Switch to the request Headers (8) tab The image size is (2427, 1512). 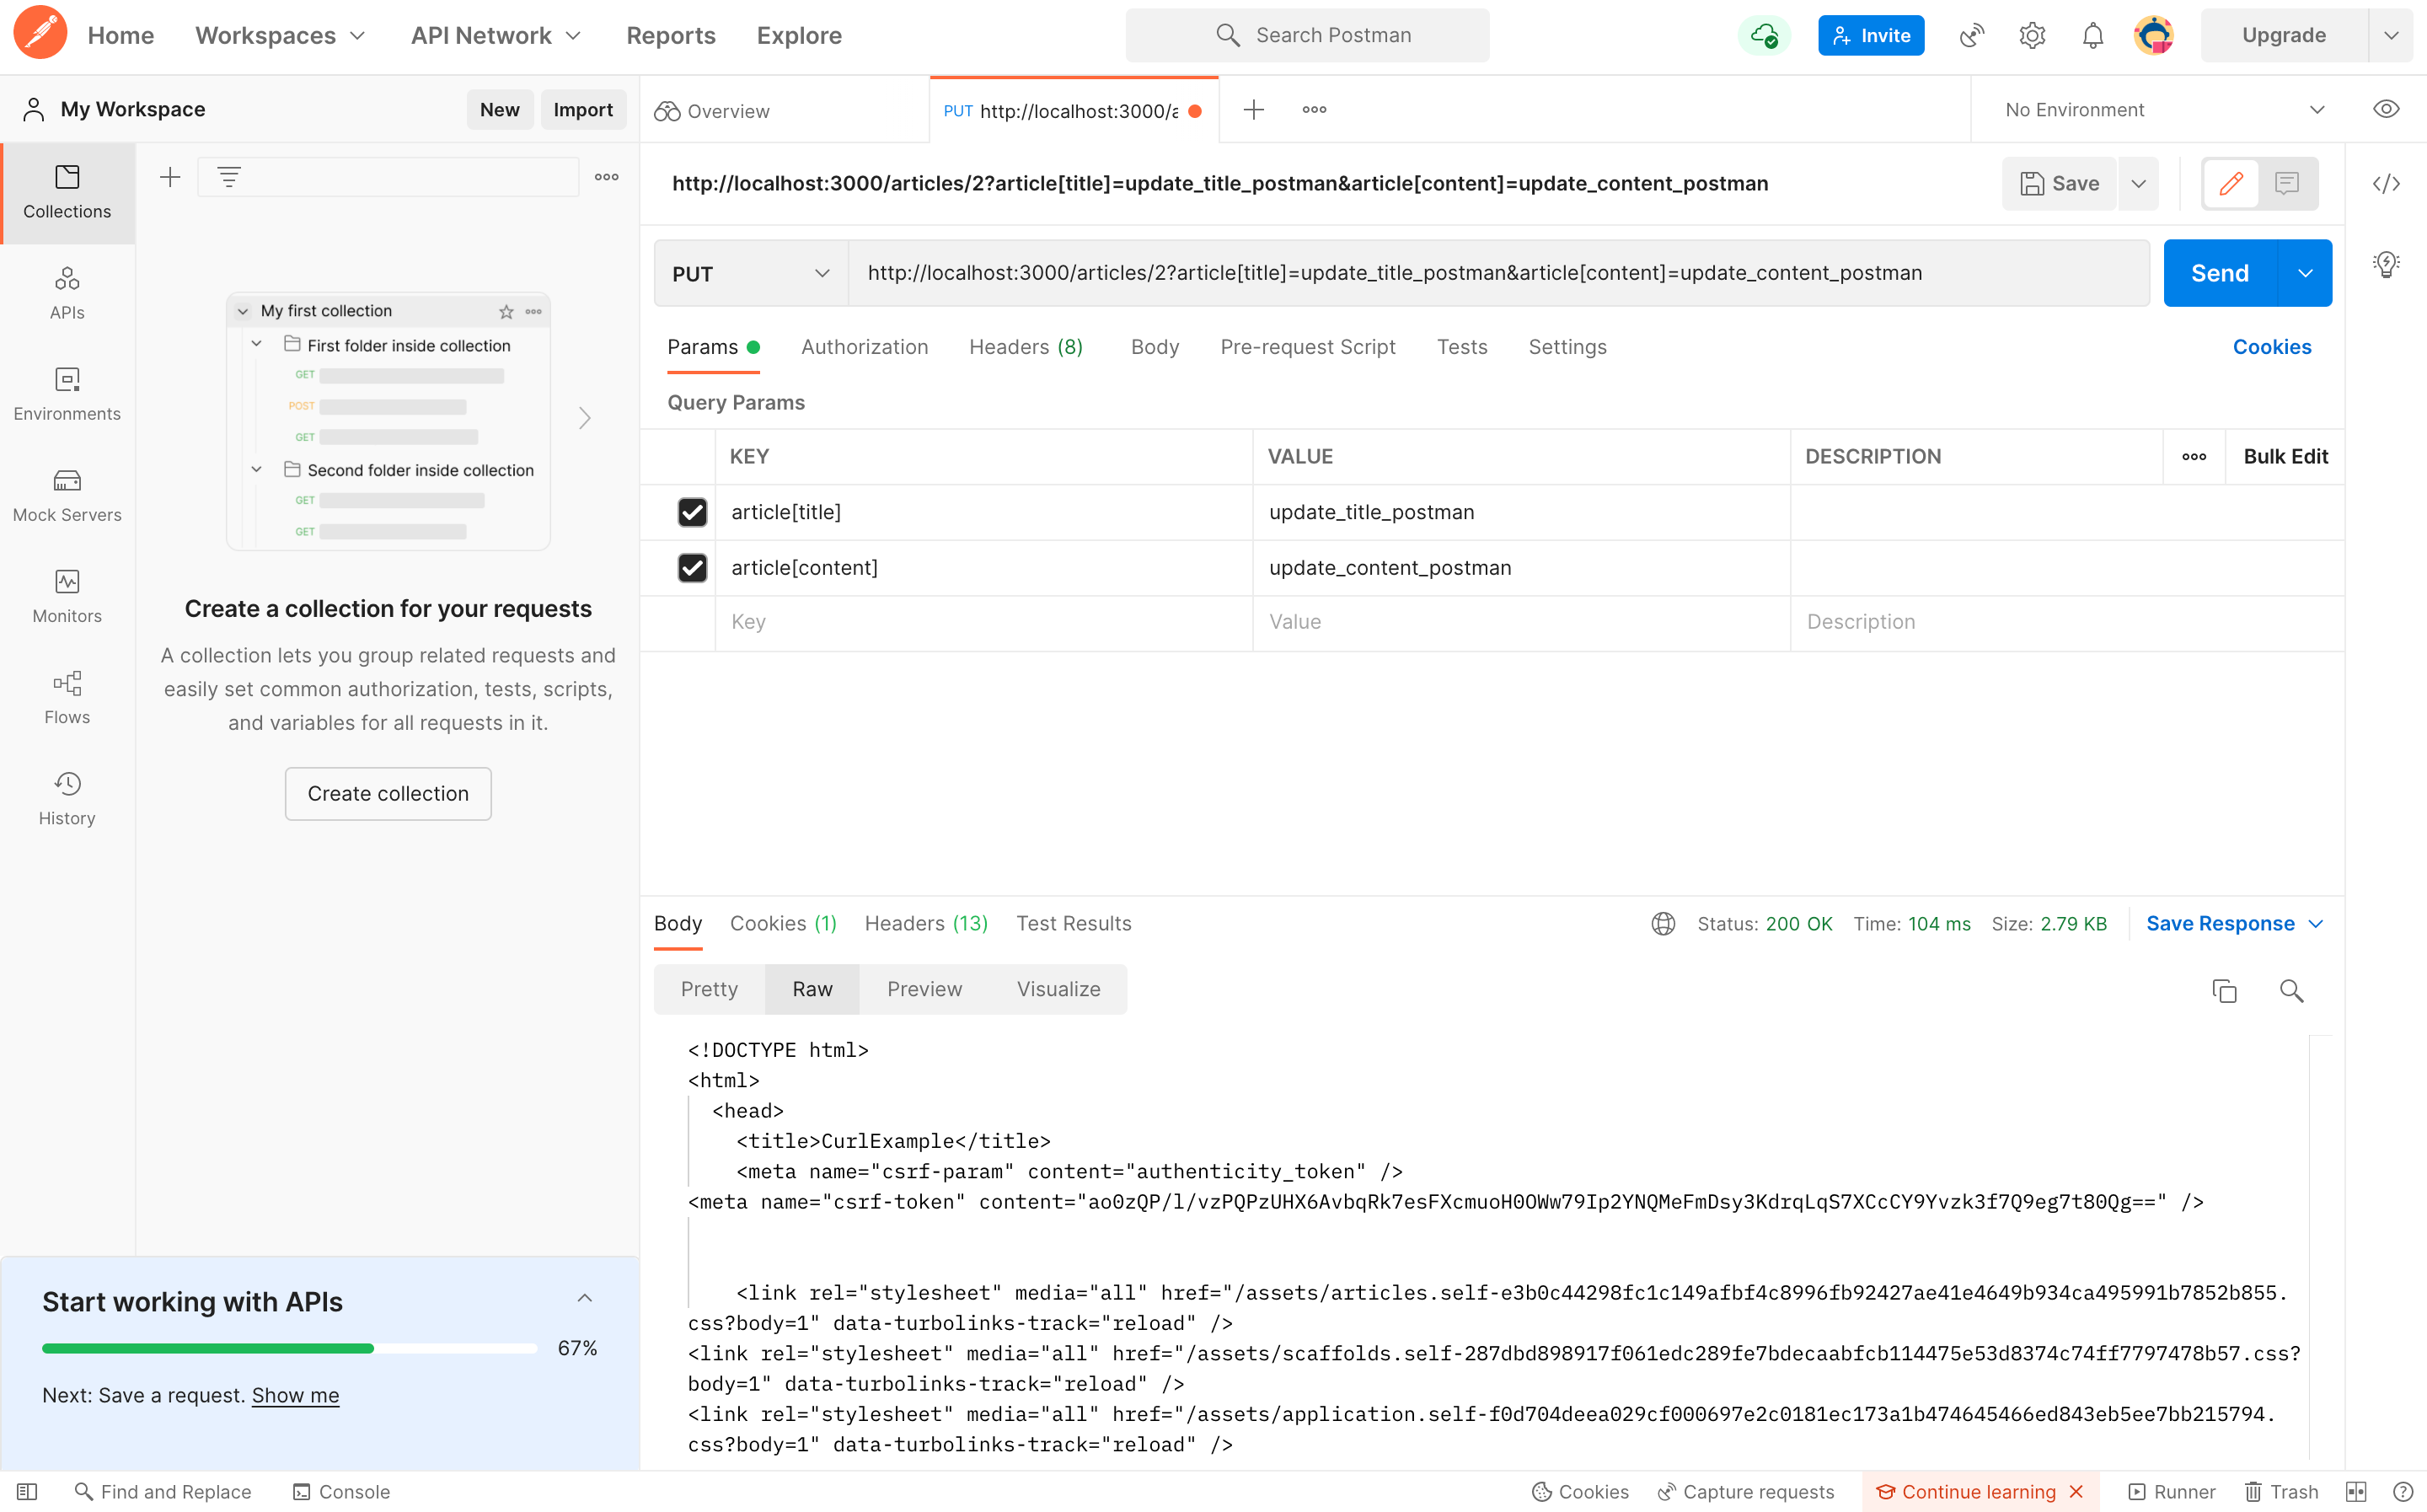pyautogui.click(x=1026, y=346)
